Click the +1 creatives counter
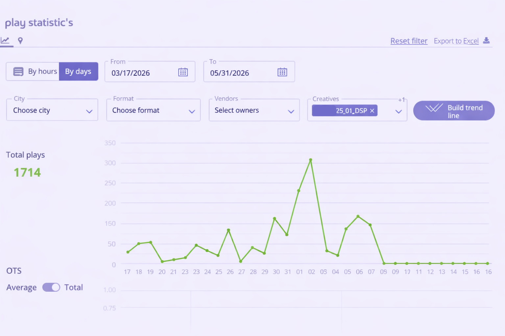505x336 pixels. (x=401, y=100)
